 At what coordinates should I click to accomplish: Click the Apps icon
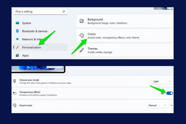(x=17, y=55)
